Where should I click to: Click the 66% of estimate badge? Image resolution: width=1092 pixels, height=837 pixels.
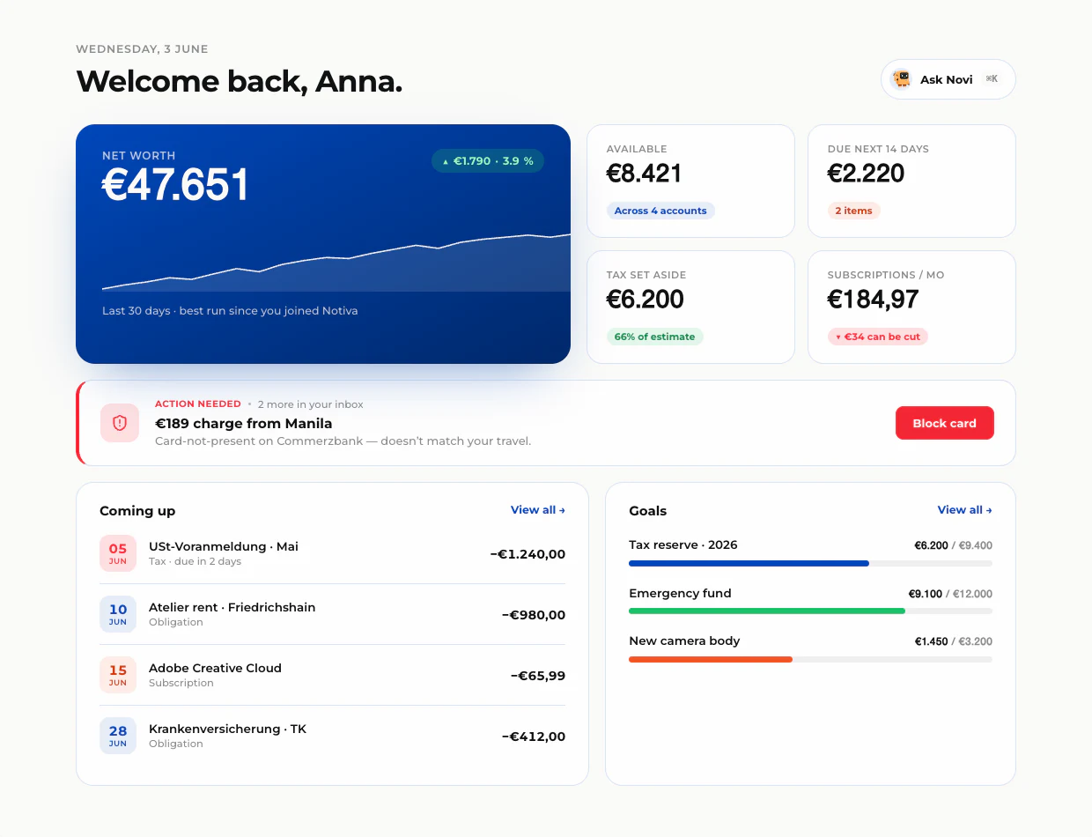[654, 337]
